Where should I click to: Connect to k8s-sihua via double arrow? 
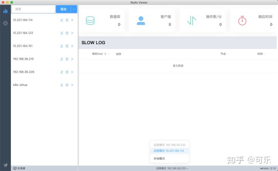click(x=72, y=85)
